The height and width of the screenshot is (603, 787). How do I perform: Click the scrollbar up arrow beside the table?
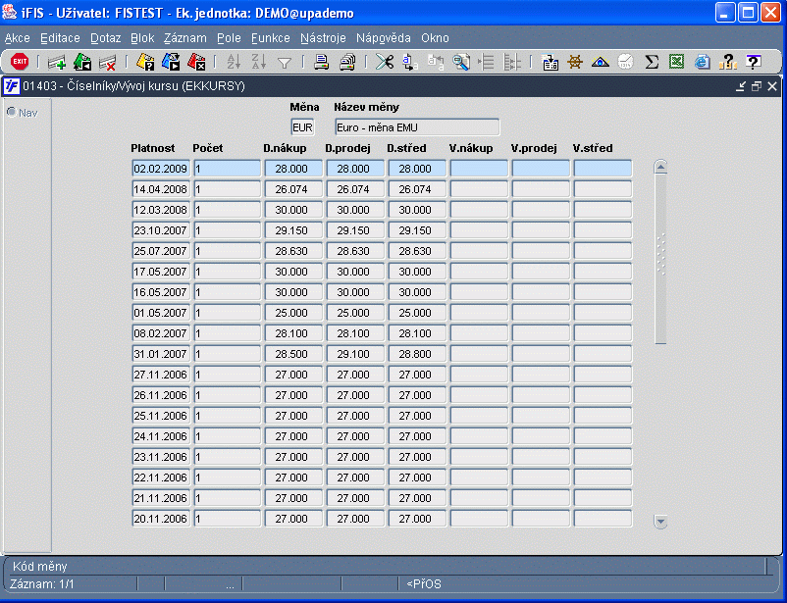pos(660,167)
